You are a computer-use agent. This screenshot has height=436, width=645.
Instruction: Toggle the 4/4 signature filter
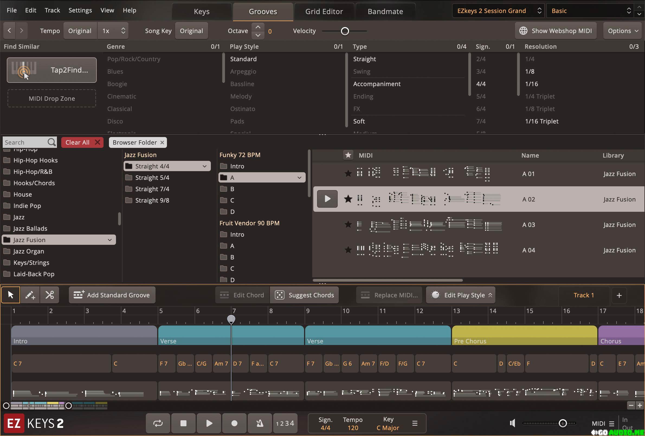[481, 84]
